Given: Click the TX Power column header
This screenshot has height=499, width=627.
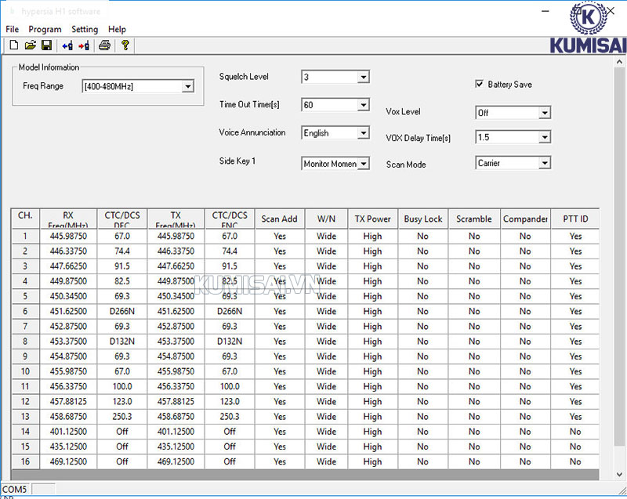Looking at the screenshot, I should click(372, 219).
